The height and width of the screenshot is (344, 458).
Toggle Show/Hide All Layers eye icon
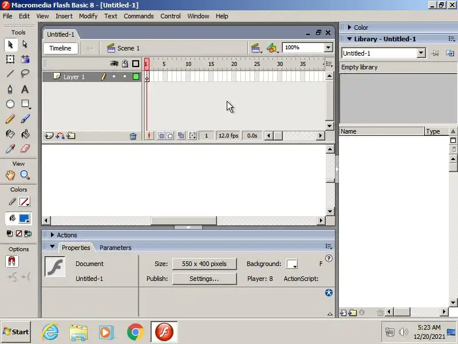click(x=114, y=64)
